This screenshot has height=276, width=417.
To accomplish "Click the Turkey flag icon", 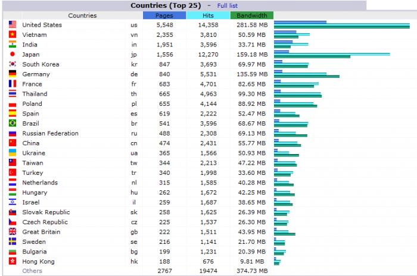I will coord(13,172).
